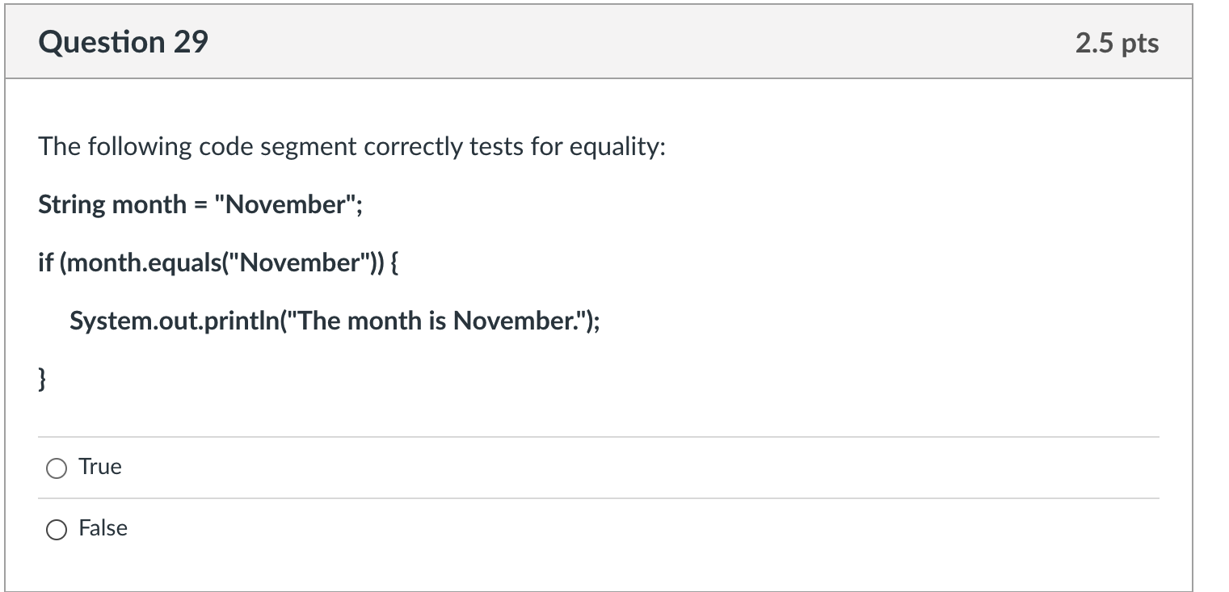The image size is (1229, 592).
Task: Select the False radio button
Action: (55, 529)
